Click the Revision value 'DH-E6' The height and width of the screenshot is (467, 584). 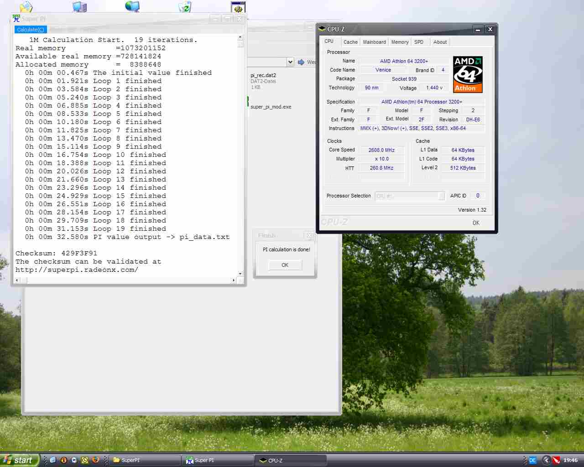pyautogui.click(x=473, y=120)
